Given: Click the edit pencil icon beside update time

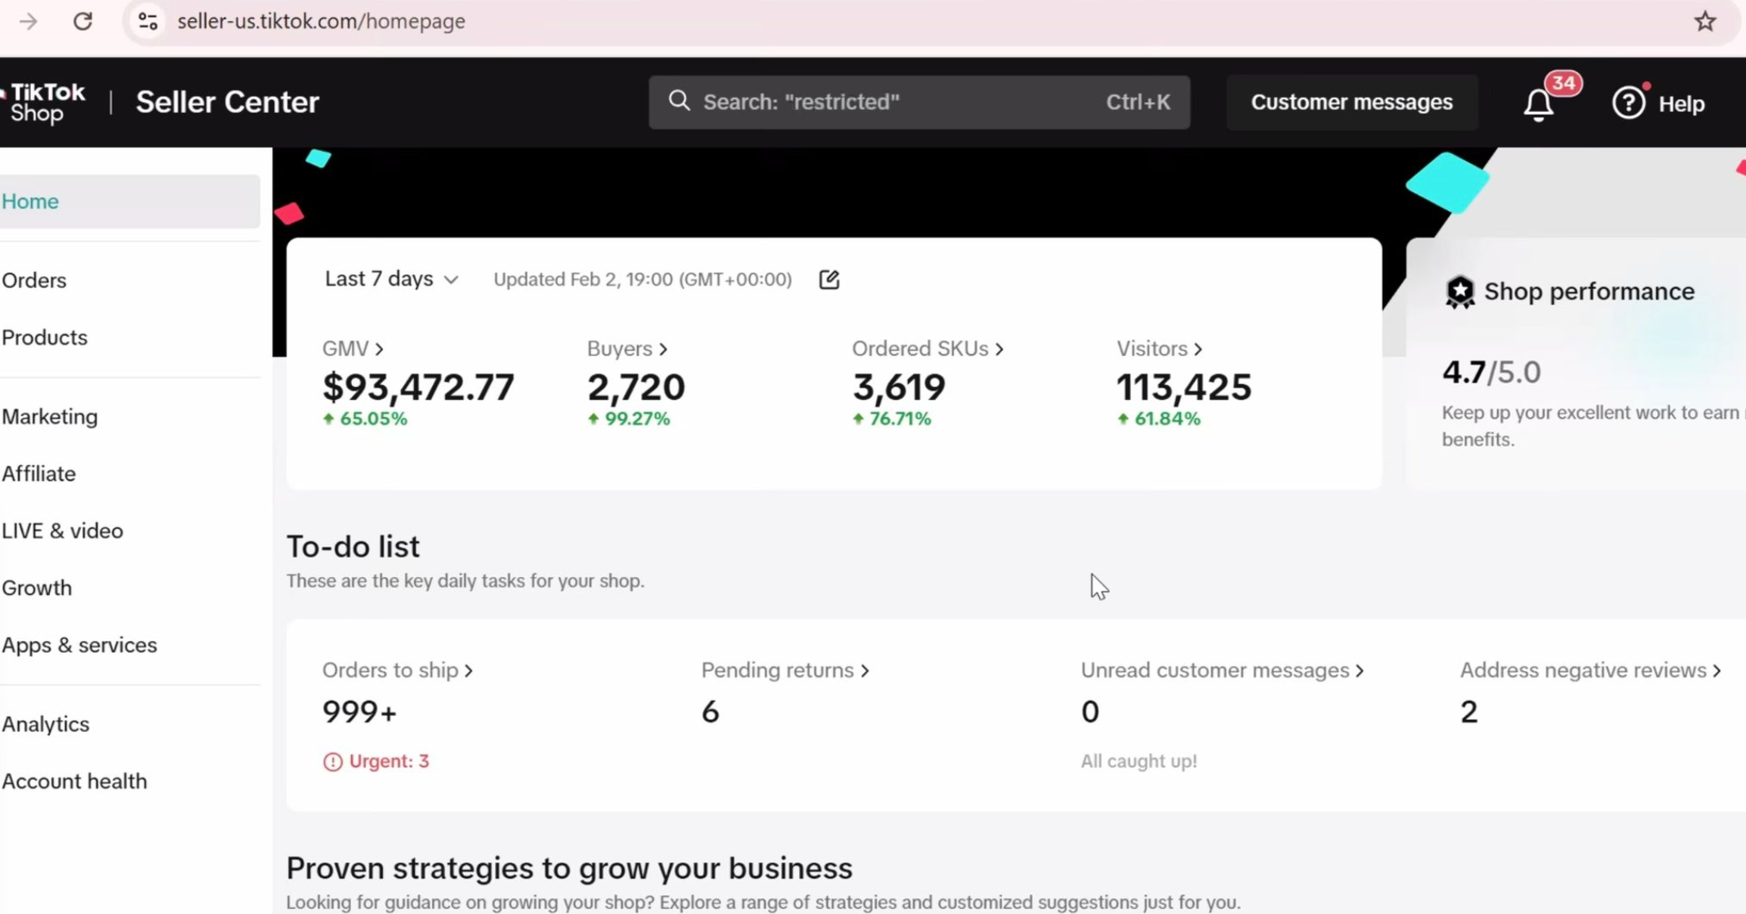Looking at the screenshot, I should (829, 280).
